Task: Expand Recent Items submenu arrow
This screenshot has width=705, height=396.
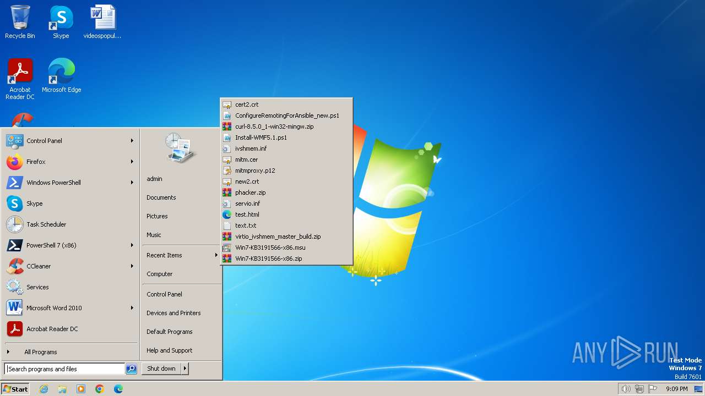Action: pos(216,255)
